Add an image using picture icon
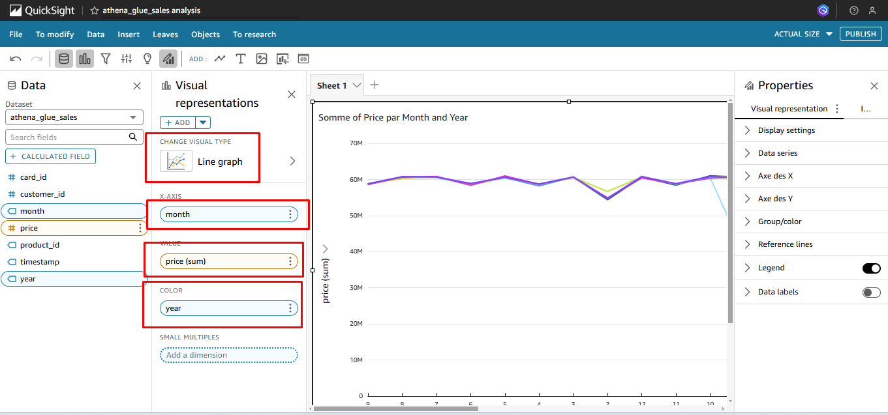 [262, 59]
